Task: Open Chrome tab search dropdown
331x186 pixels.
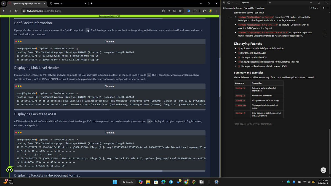Action: tap(3, 3)
